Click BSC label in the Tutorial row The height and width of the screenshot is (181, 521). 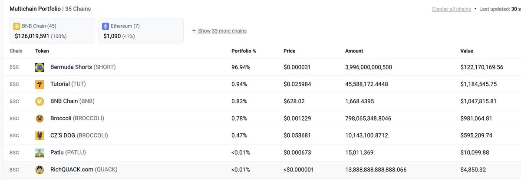coord(14,84)
